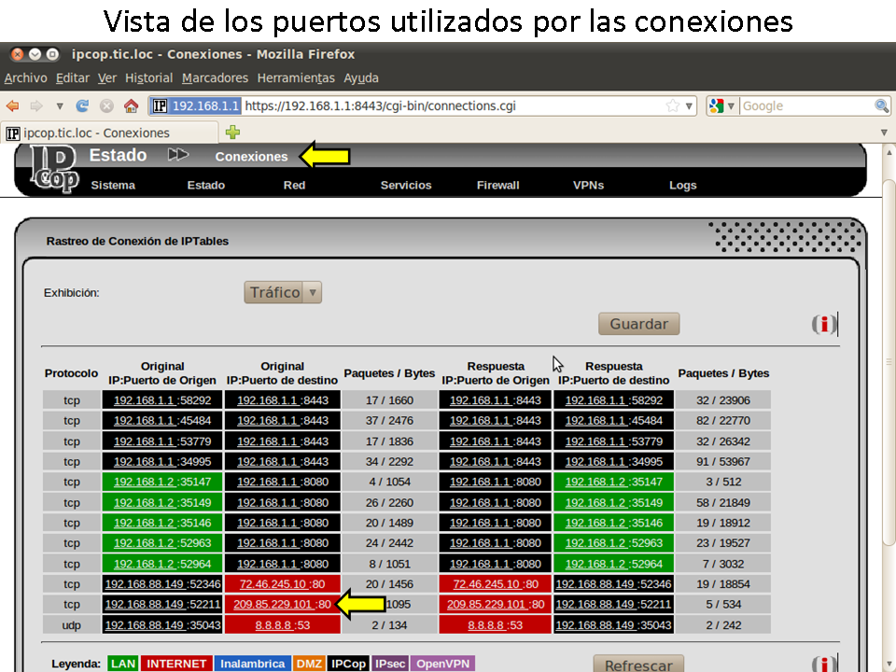Reload the page with the refresh icon
Image resolution: width=896 pixels, height=672 pixels.
[x=83, y=106]
